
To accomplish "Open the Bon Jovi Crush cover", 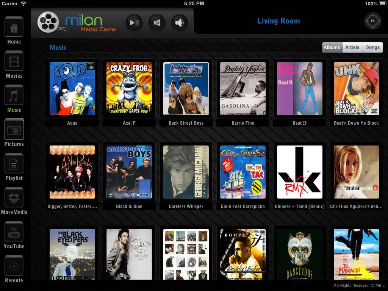I will click(186, 254).
